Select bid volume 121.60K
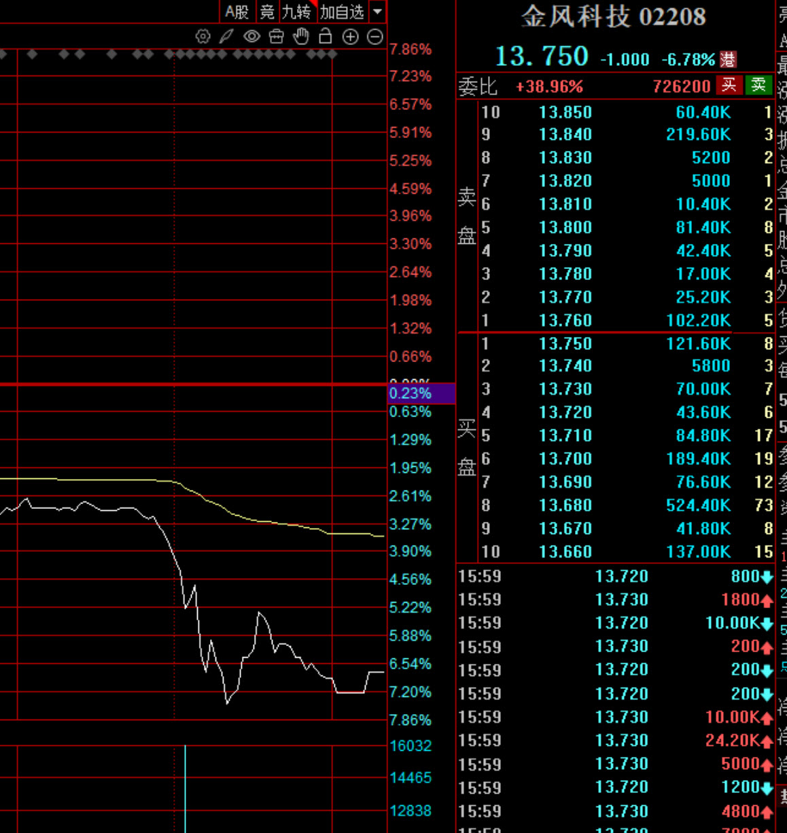This screenshot has width=787, height=833. (x=698, y=344)
